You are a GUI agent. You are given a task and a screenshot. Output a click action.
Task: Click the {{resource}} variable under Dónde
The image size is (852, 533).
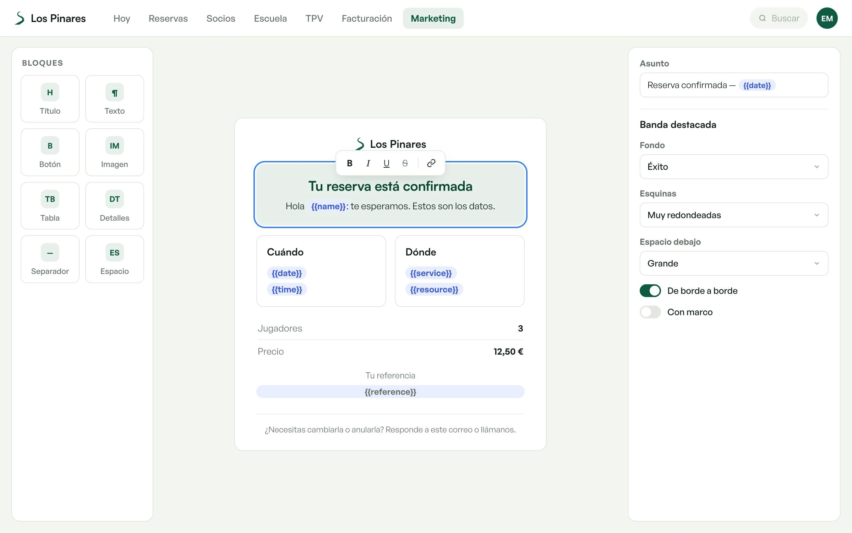pyautogui.click(x=434, y=290)
